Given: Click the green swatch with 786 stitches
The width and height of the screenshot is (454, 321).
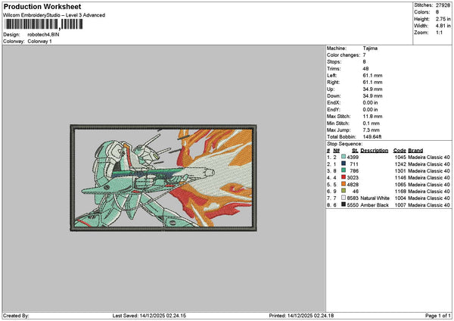Looking at the screenshot, I should pos(344,170).
